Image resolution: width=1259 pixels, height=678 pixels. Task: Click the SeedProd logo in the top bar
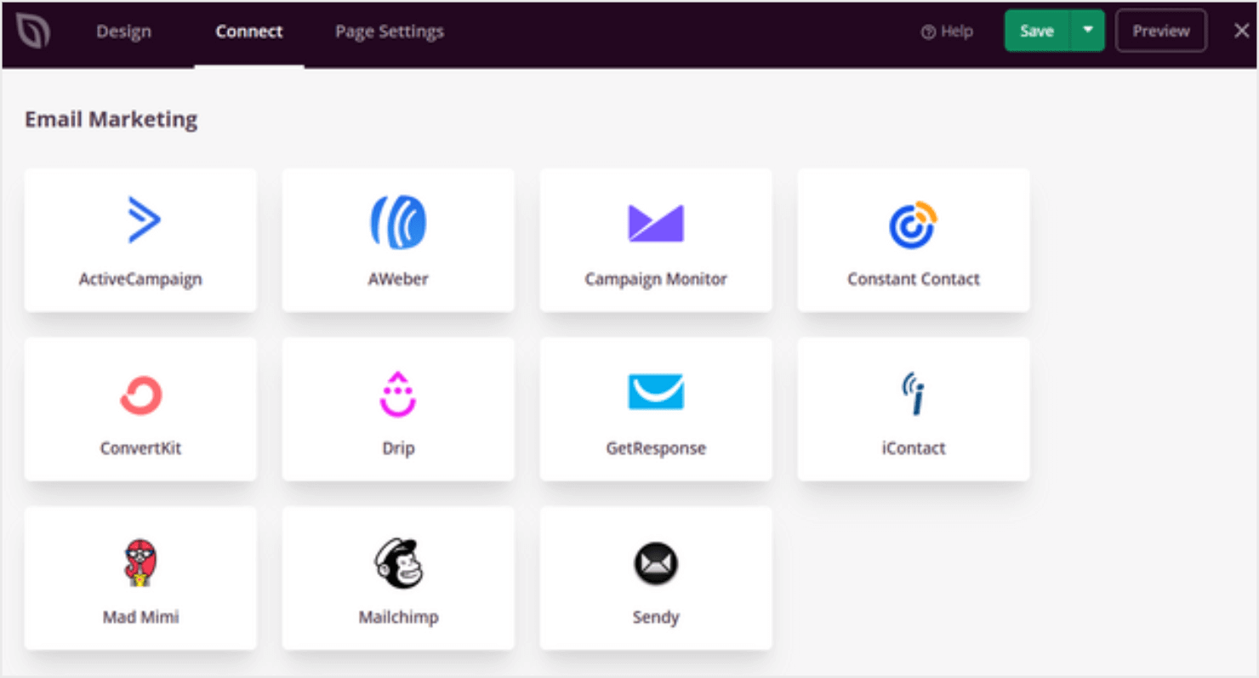(33, 31)
